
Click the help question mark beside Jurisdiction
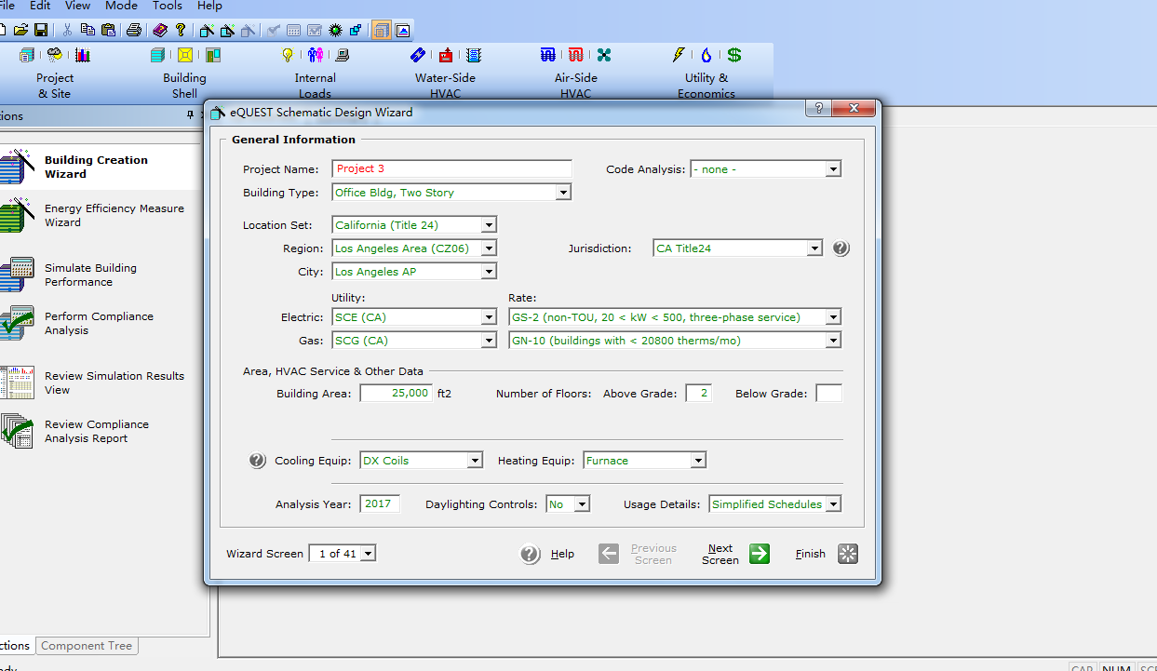click(841, 248)
